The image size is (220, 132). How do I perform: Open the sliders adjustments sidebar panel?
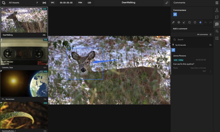click(x=217, y=38)
